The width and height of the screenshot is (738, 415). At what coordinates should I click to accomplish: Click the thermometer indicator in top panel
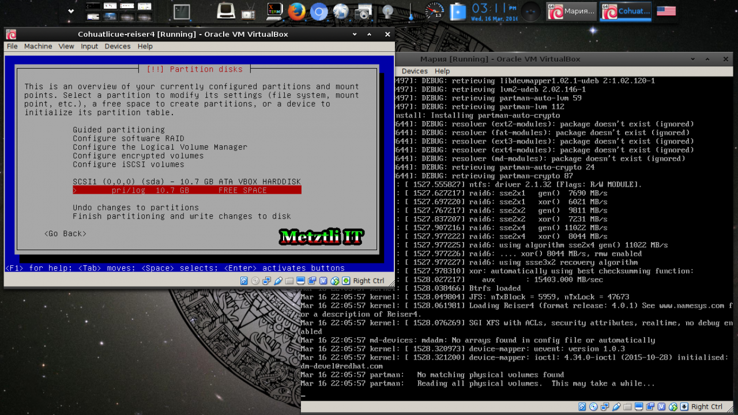(x=411, y=11)
